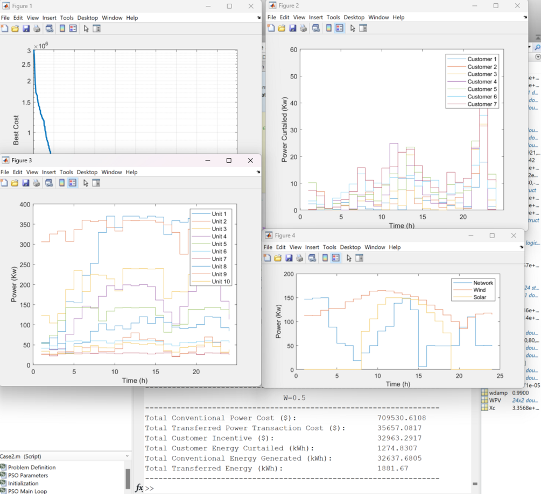This screenshot has width=541, height=494.
Task: Toggle Insert Legend in Figure 3 toolbar
Action: tap(73, 183)
